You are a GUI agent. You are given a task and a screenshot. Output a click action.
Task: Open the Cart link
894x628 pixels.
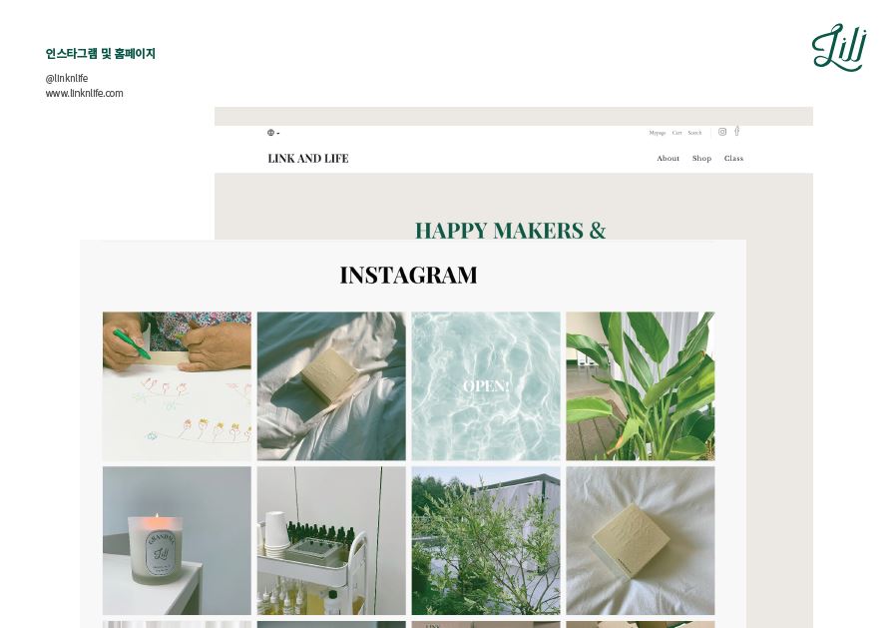click(676, 133)
